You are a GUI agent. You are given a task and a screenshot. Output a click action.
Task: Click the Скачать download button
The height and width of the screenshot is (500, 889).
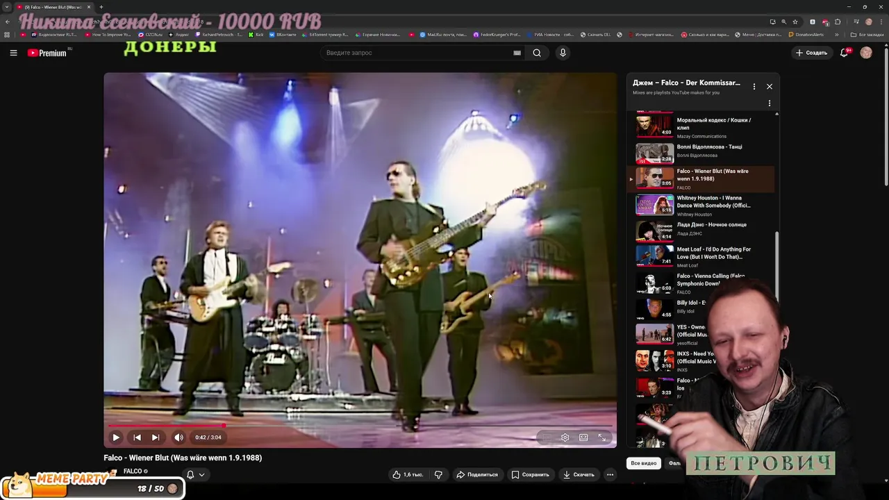coord(579,475)
